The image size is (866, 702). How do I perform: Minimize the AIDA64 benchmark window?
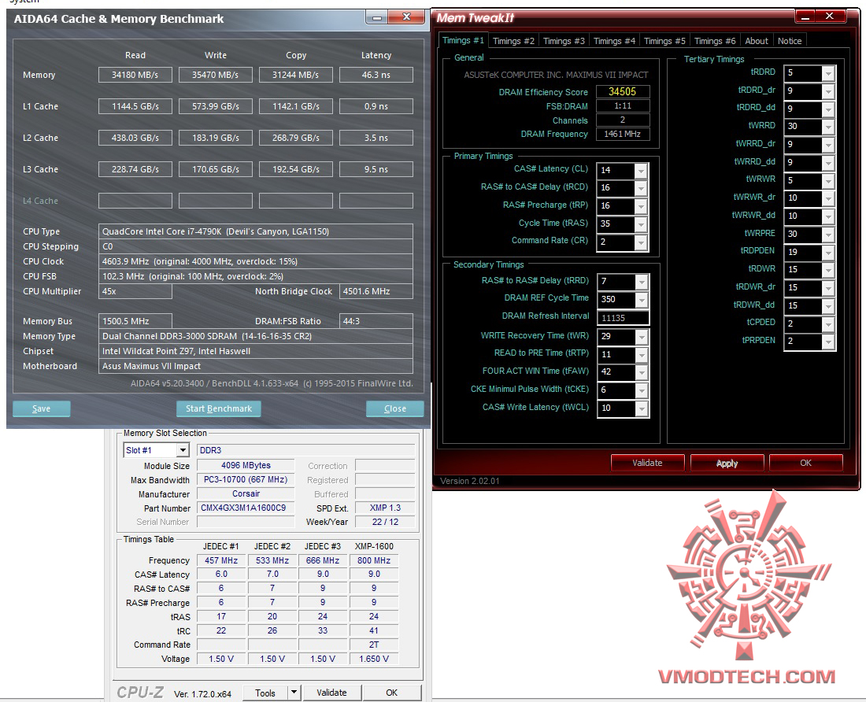[x=376, y=17]
